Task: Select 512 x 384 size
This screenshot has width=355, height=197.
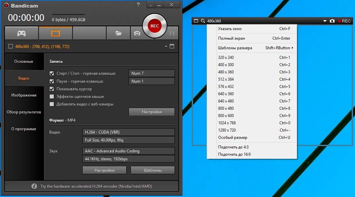Action: (252, 79)
